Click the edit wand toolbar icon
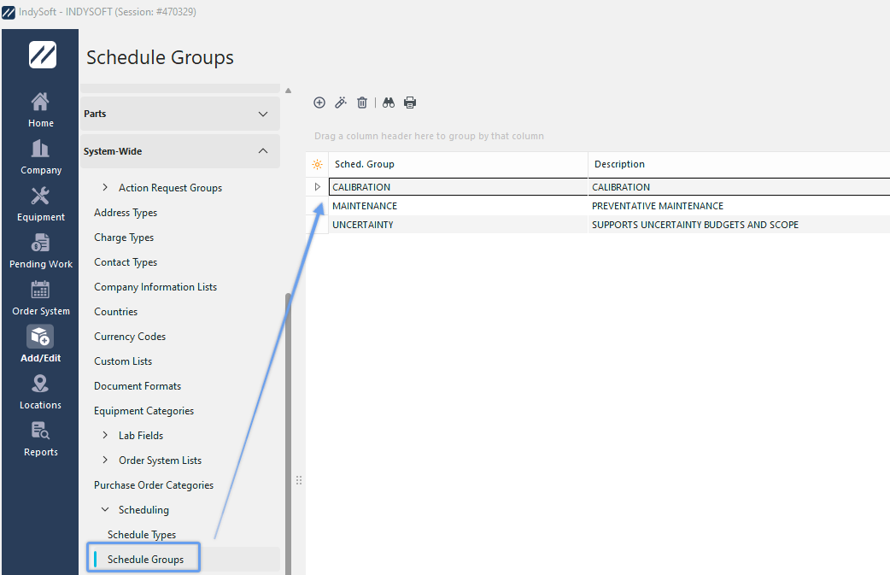Image resolution: width=890 pixels, height=575 pixels. 341,103
